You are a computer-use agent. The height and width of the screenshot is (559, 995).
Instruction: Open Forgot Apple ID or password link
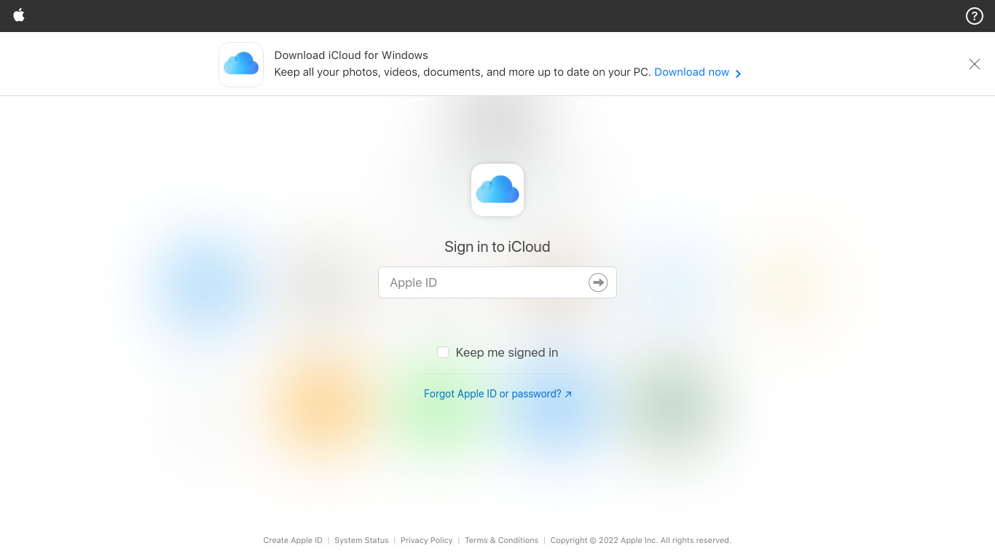[x=497, y=394]
